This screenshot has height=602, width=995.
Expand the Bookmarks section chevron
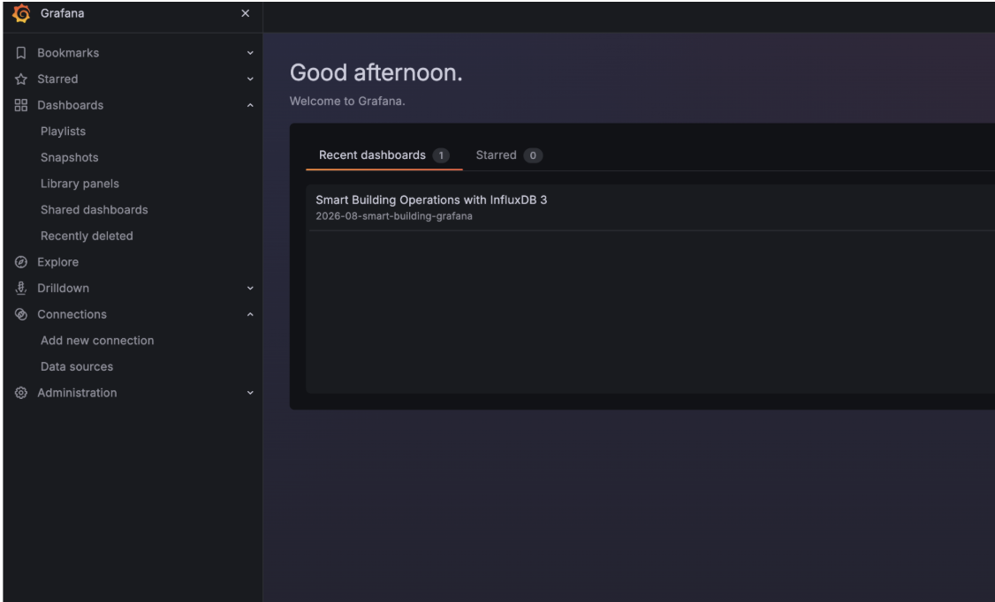click(250, 53)
